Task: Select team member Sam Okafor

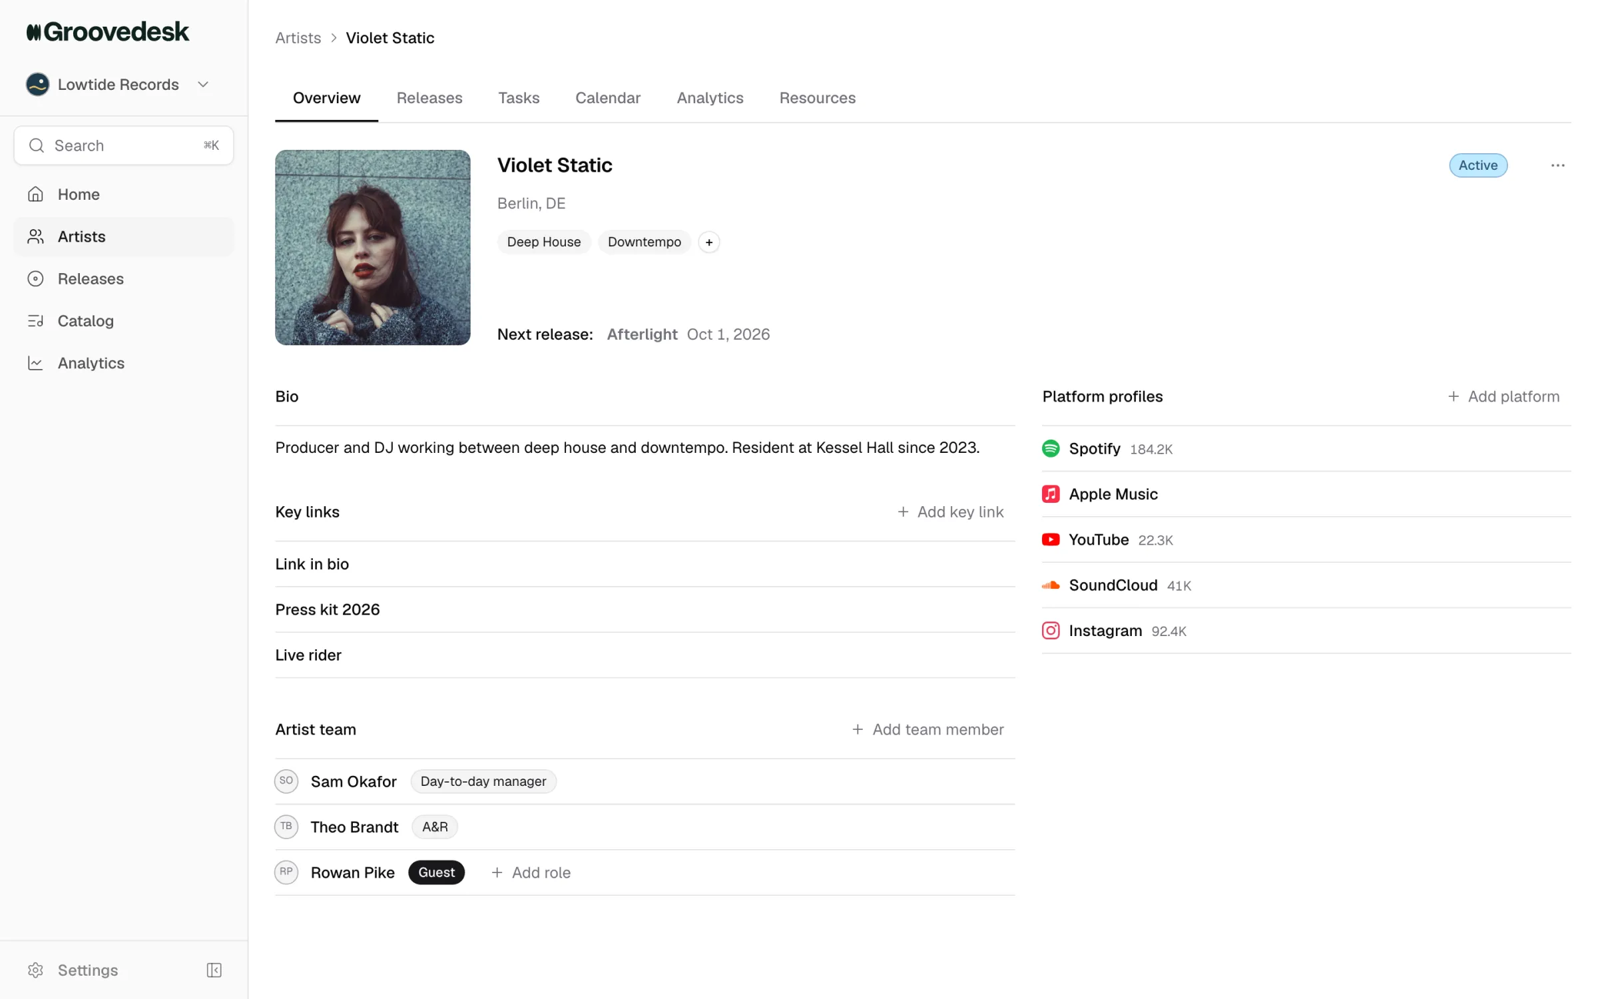Action: (x=354, y=781)
